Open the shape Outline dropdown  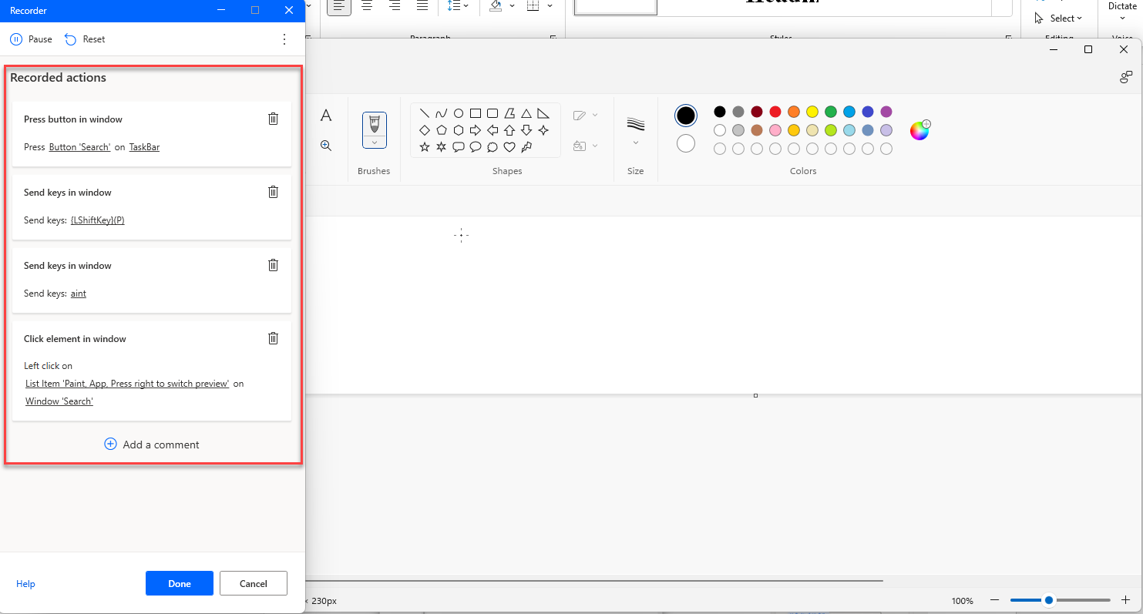click(594, 115)
